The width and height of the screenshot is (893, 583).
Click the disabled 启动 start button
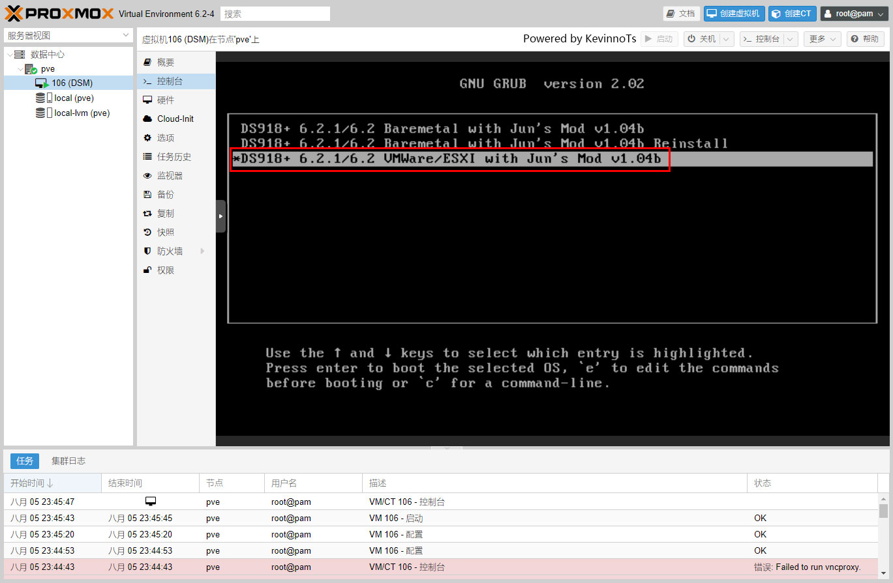click(x=659, y=39)
